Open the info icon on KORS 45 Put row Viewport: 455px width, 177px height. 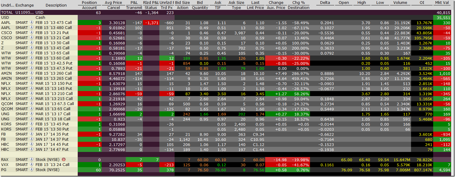pyautogui.click(x=31, y=124)
